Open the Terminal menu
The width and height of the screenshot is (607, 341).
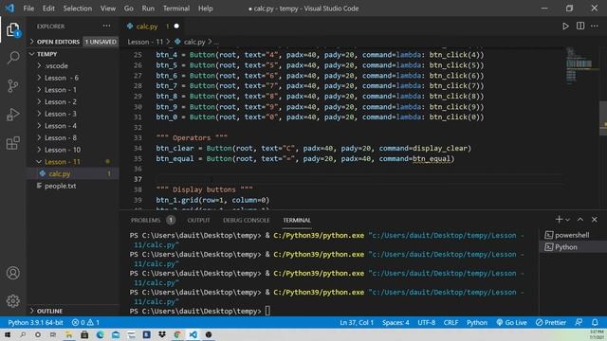(176, 9)
